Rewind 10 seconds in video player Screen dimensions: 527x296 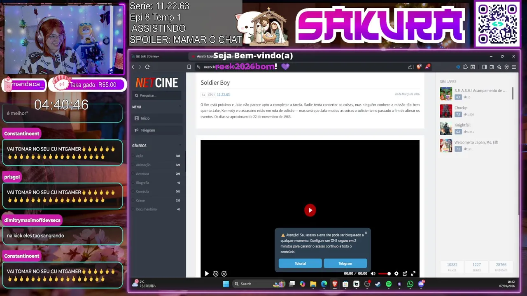(215, 273)
